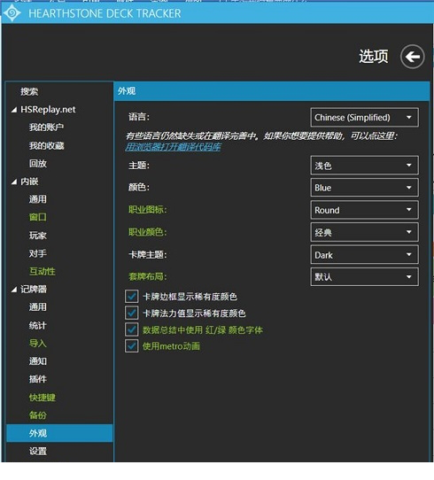Click the 选项 page title

[374, 57]
